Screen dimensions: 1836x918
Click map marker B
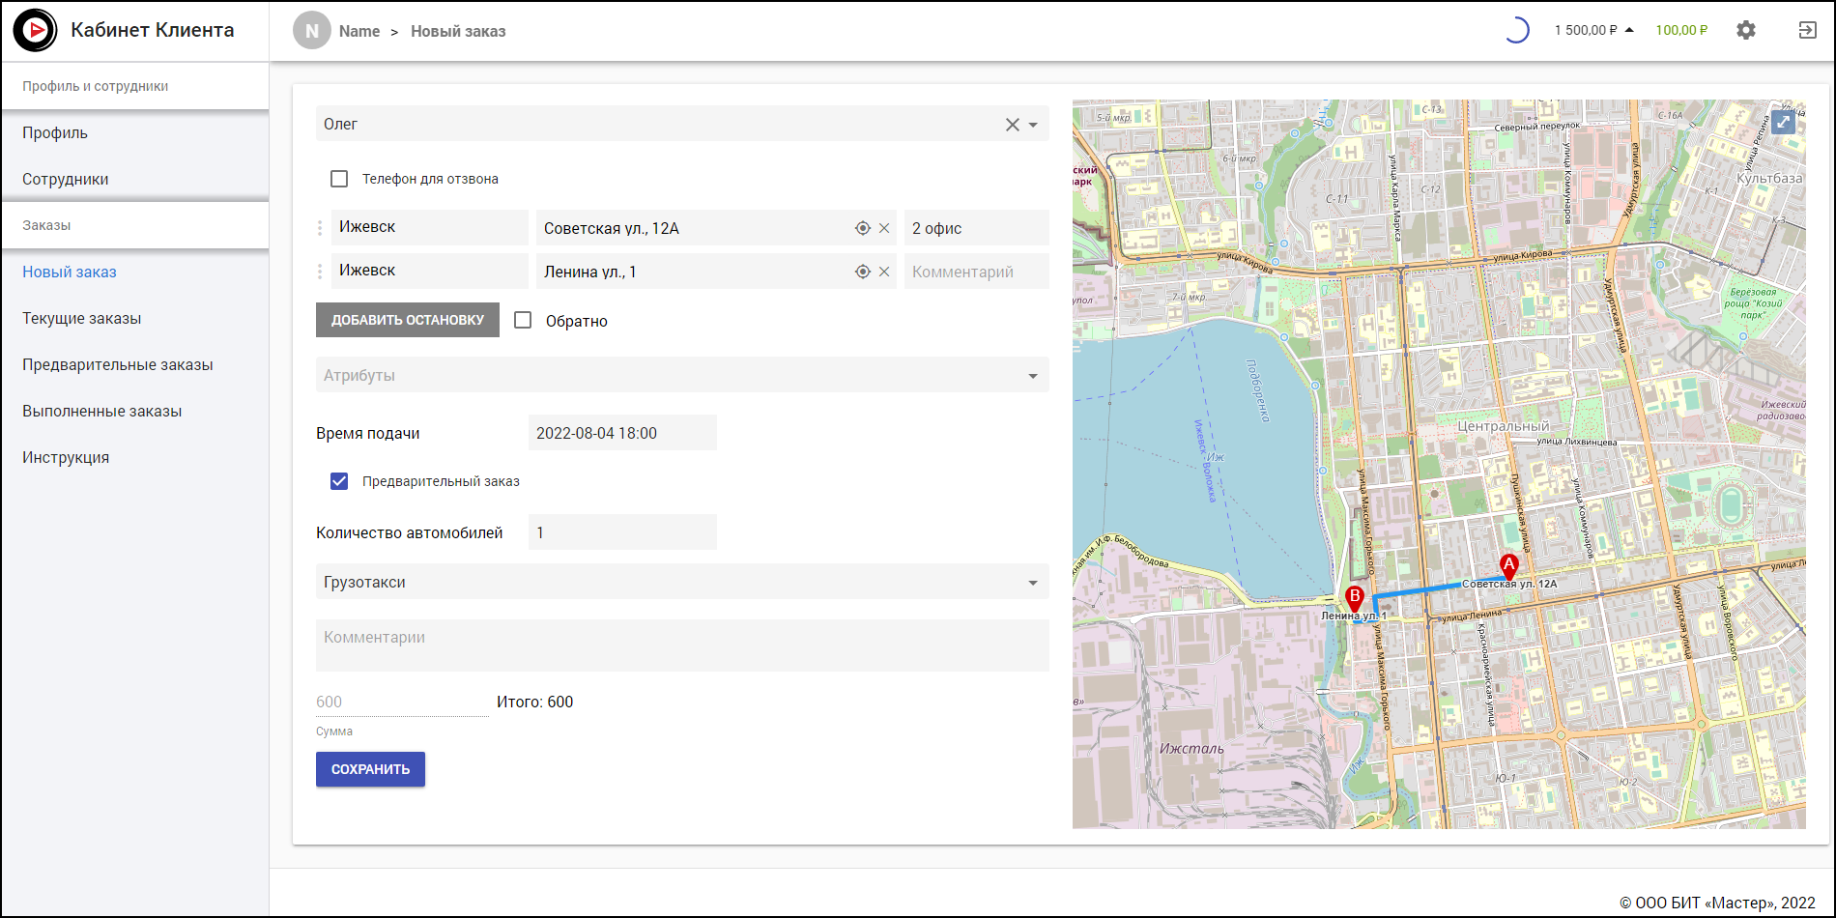(1354, 598)
